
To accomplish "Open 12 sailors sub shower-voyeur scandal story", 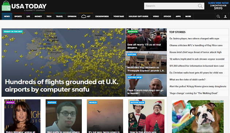I will (197, 59).
